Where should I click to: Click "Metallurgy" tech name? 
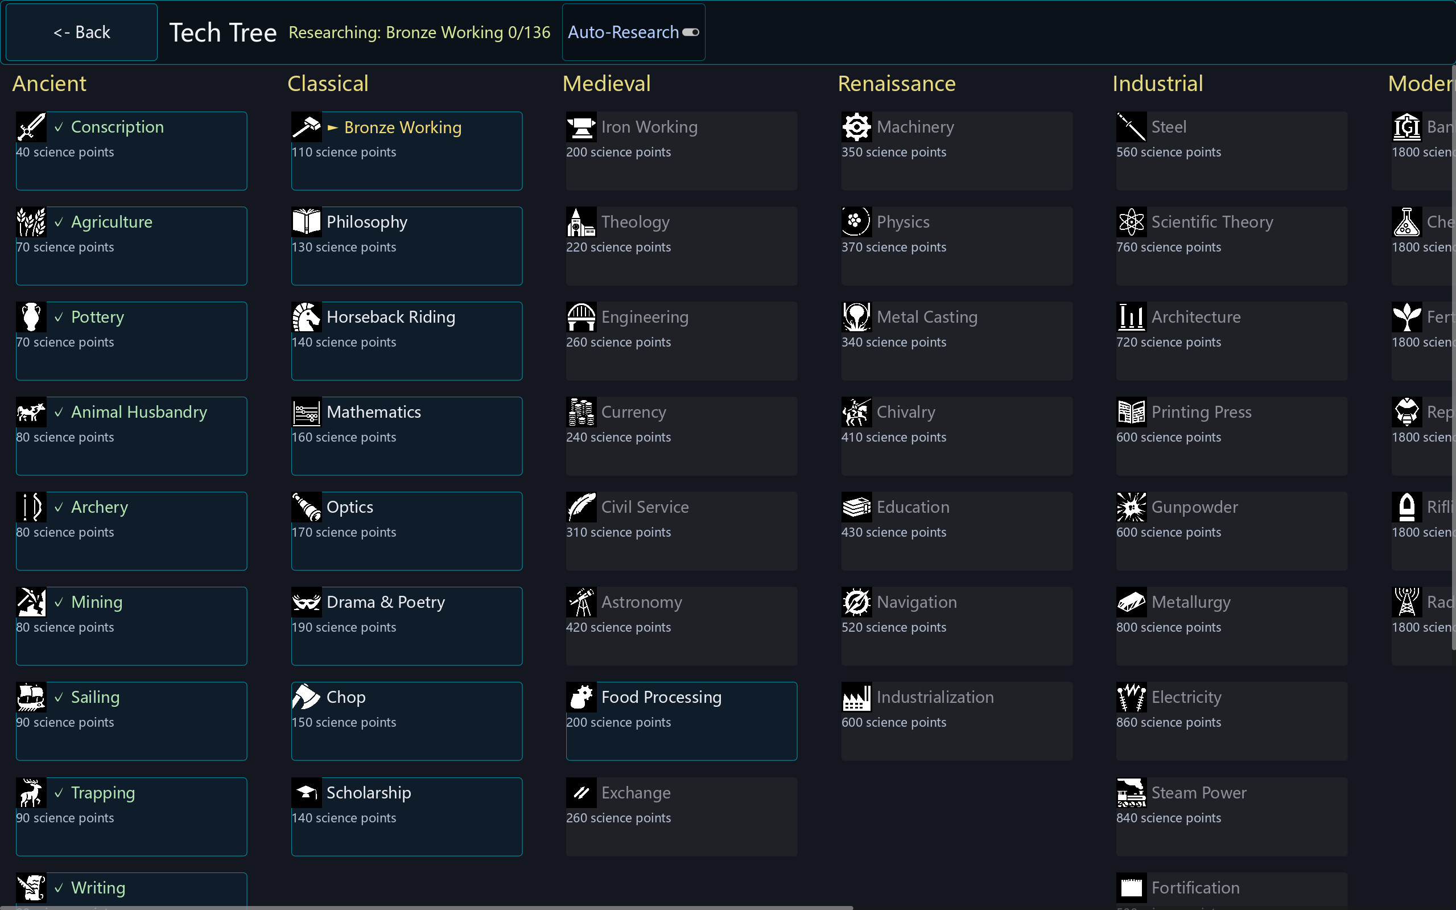1191,603
